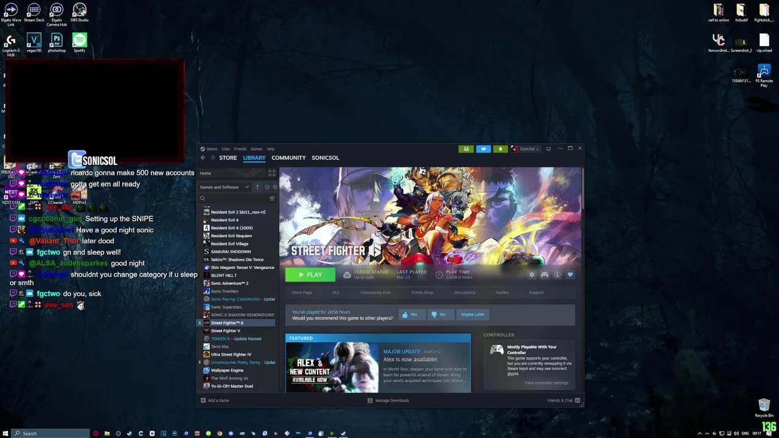The width and height of the screenshot is (779, 438).
Task: Switch to the COMMUNITY tab
Action: [288, 158]
